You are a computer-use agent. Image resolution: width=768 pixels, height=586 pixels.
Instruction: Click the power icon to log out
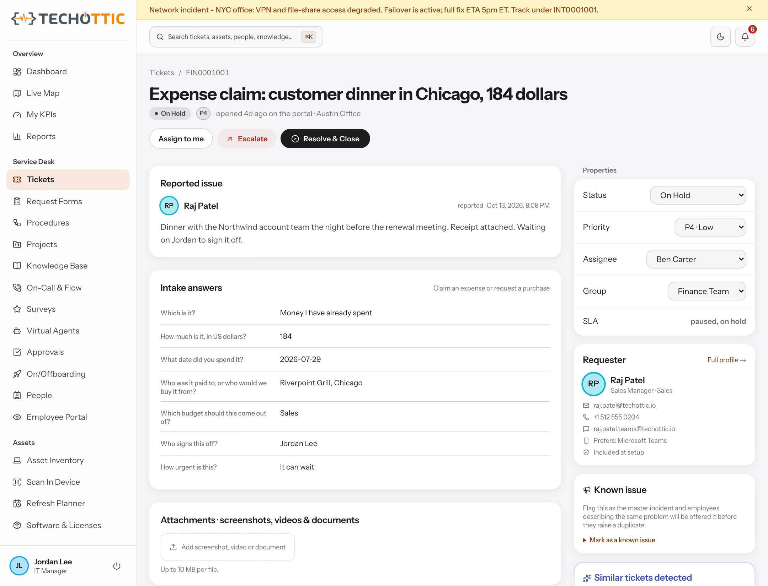(x=117, y=566)
